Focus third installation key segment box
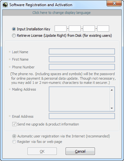The width and height of the screenshot is (124, 161). pyautogui.click(x=89, y=29)
